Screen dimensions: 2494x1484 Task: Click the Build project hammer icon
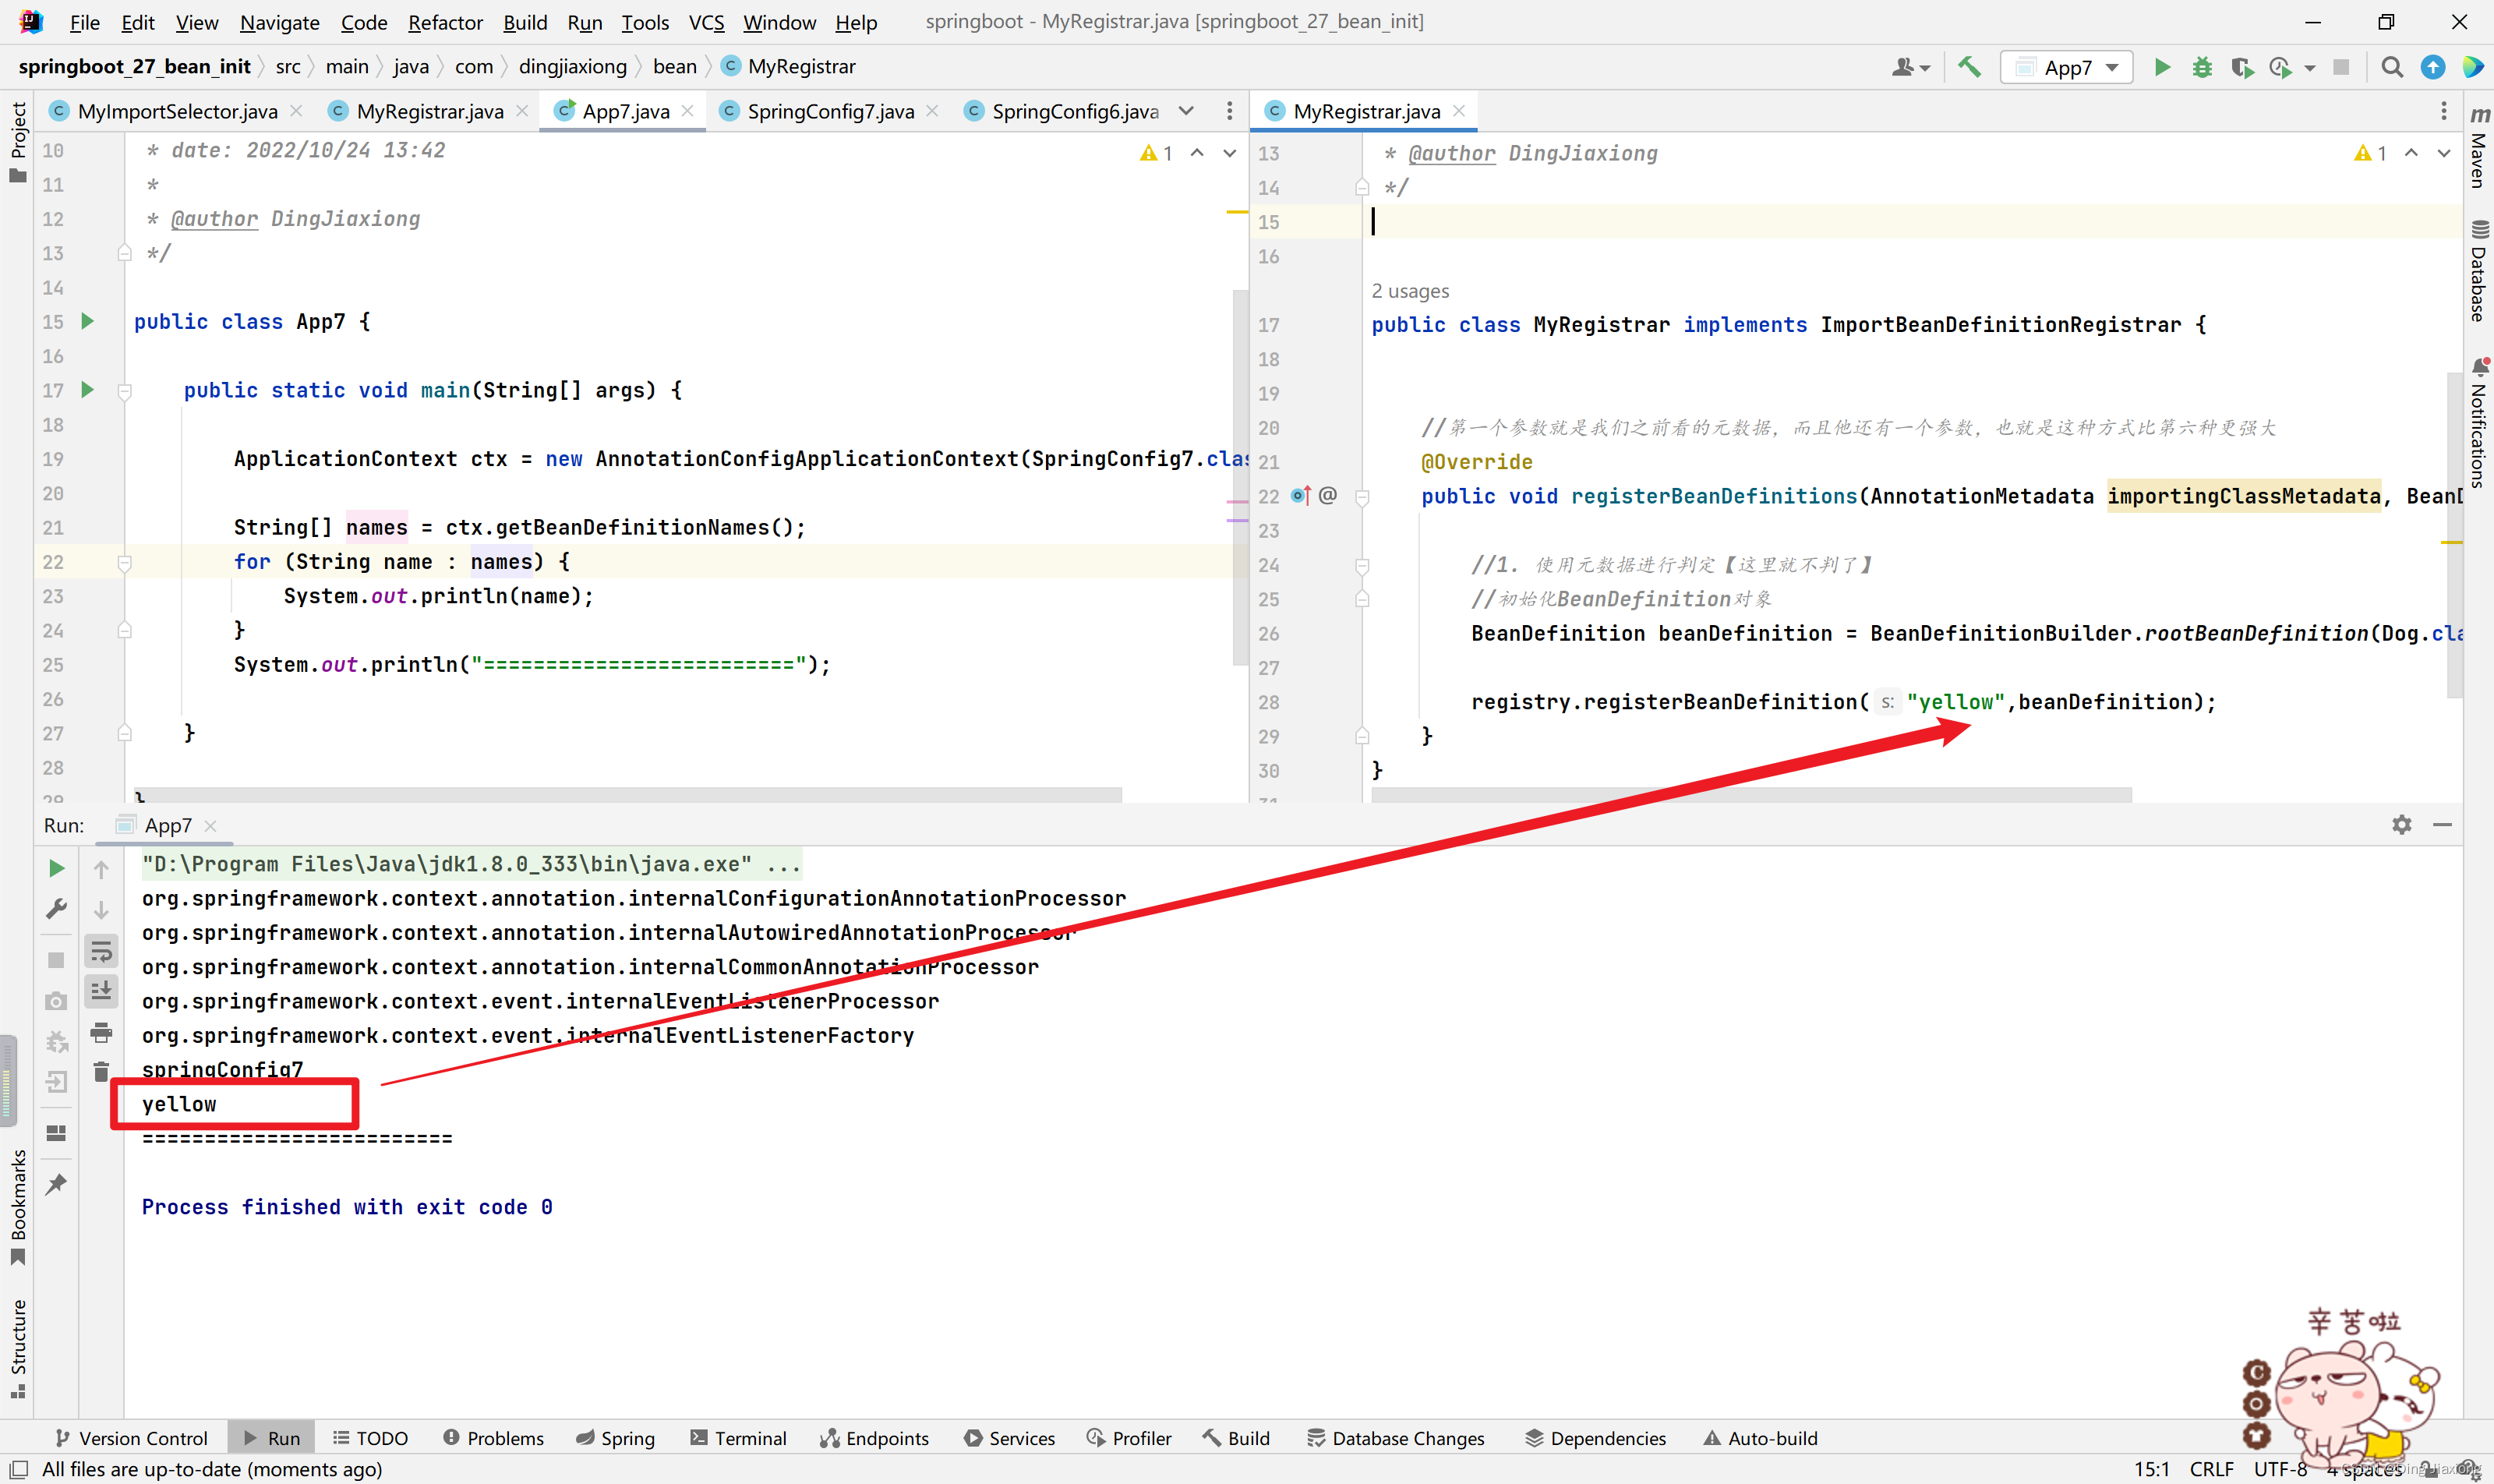[x=1969, y=67]
